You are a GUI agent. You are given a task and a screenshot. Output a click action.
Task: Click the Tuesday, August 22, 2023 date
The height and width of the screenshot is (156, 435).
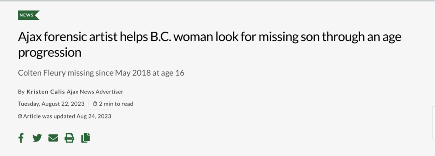[51, 104]
